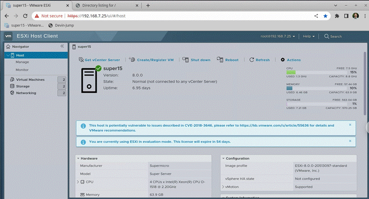Open the tab search dropdown arrow
Viewport: 369px width, 199px height.
pyautogui.click(x=335, y=5)
